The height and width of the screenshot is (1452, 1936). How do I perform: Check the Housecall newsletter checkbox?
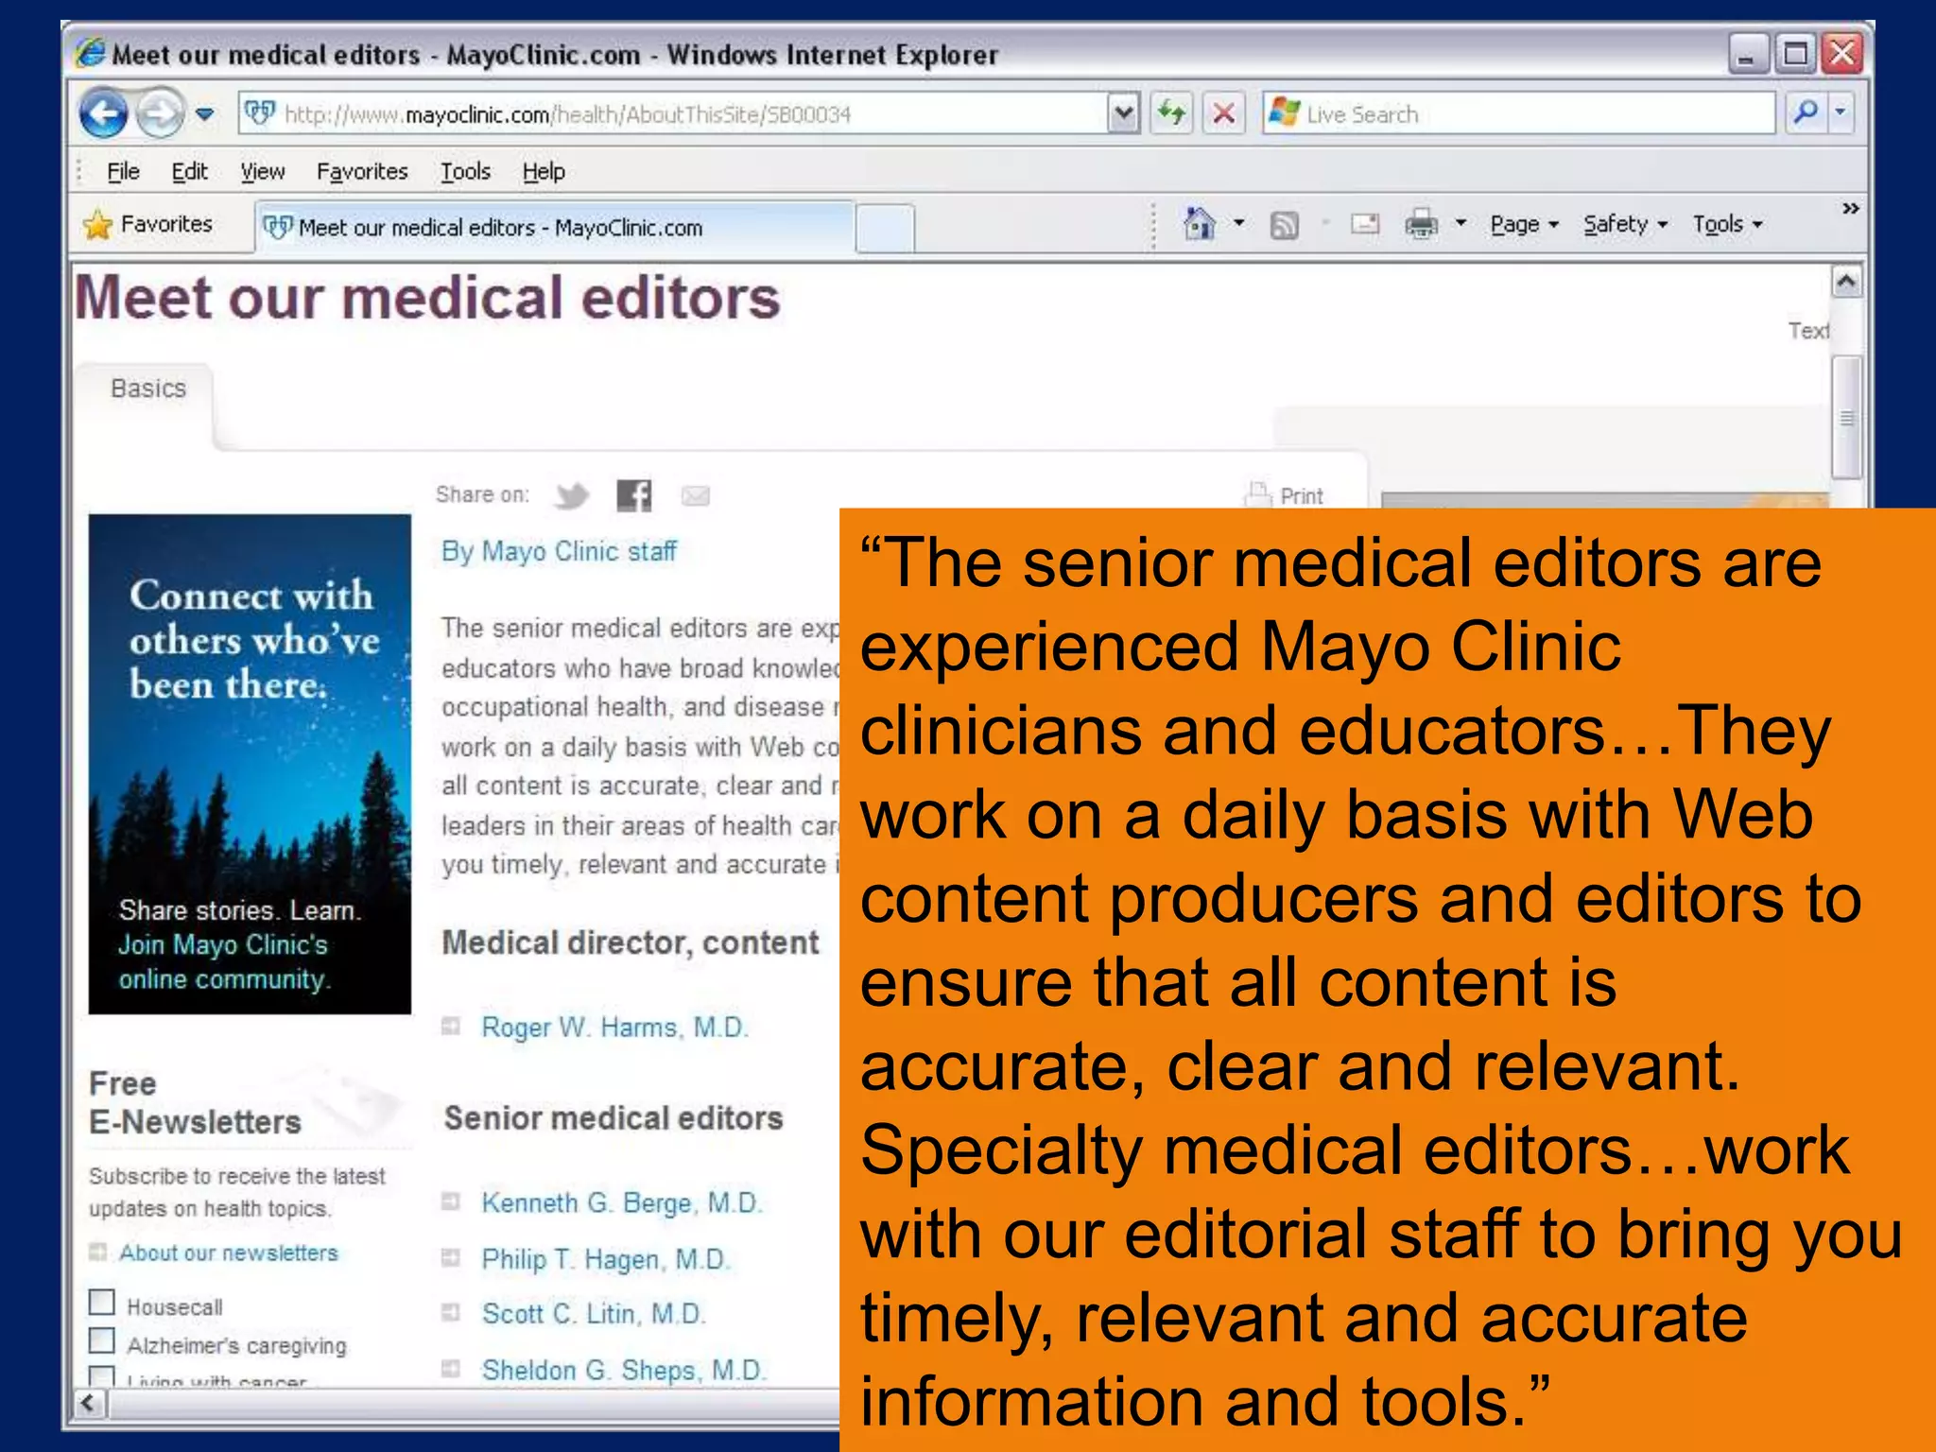pyautogui.click(x=101, y=1302)
